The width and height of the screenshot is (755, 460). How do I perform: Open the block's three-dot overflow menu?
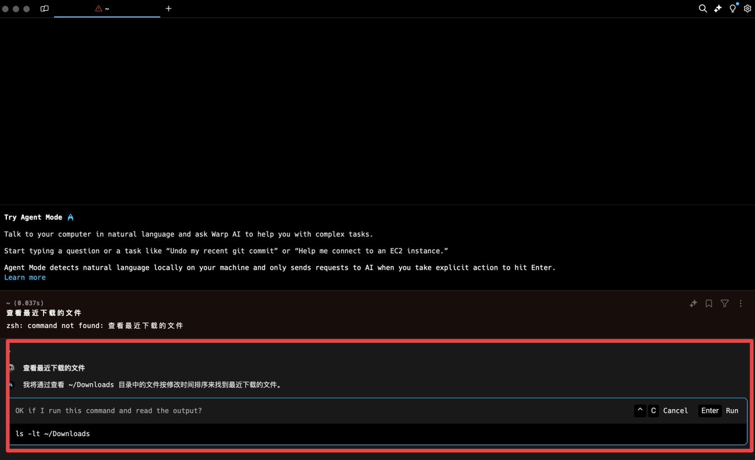[x=741, y=303]
